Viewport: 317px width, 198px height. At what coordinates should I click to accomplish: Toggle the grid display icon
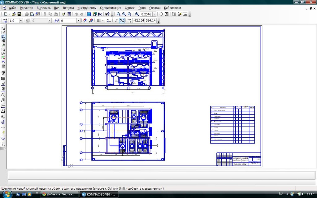(x=99, y=21)
